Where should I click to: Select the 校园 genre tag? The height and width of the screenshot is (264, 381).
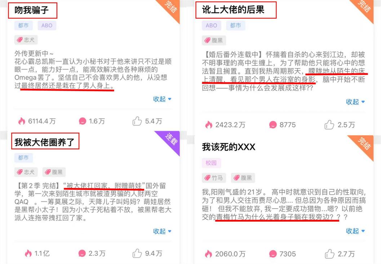(211, 163)
